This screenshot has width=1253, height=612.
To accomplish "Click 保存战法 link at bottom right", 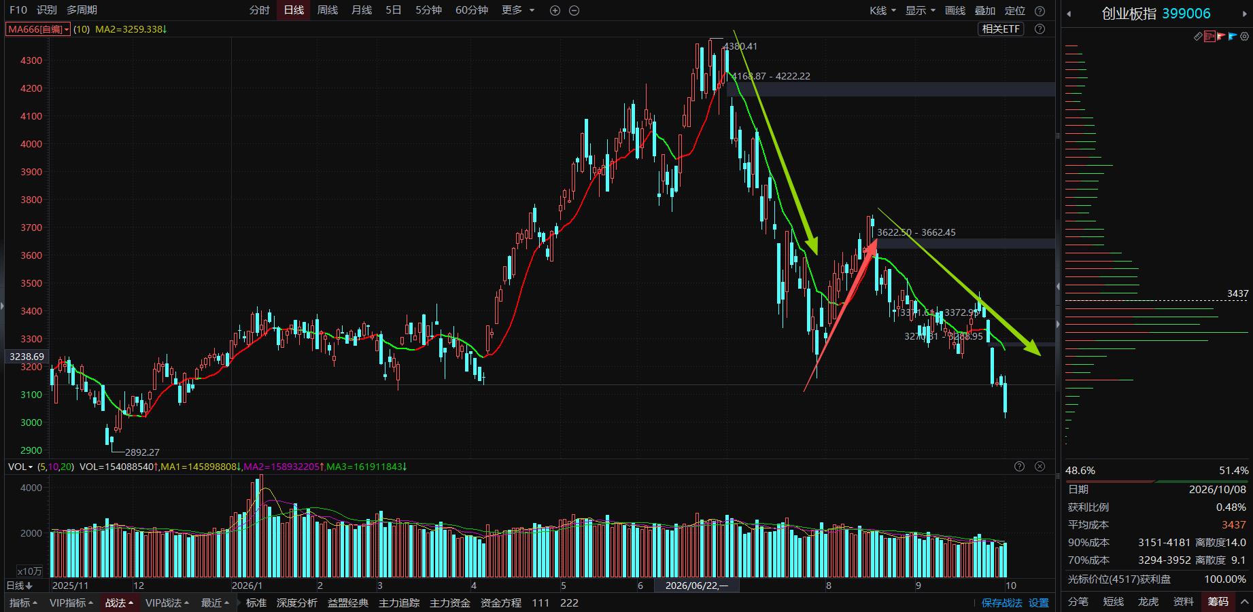I will click(1002, 602).
